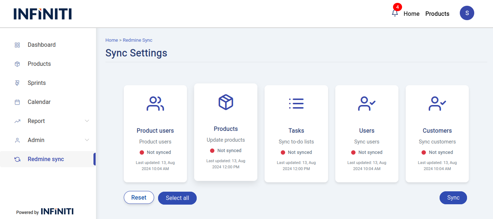This screenshot has width=493, height=219.
Task: Expand the Report submenu chevron
Action: coord(87,121)
